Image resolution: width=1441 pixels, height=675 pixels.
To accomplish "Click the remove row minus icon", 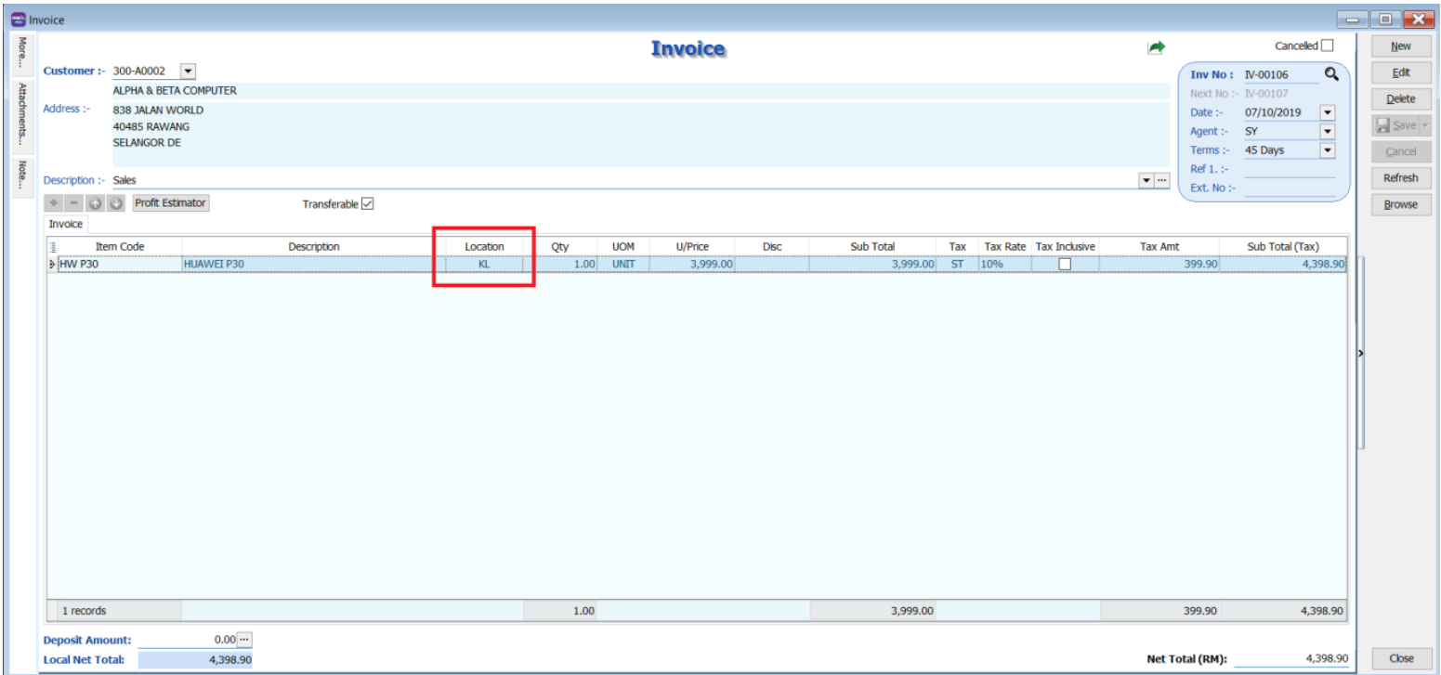I will click(73, 203).
